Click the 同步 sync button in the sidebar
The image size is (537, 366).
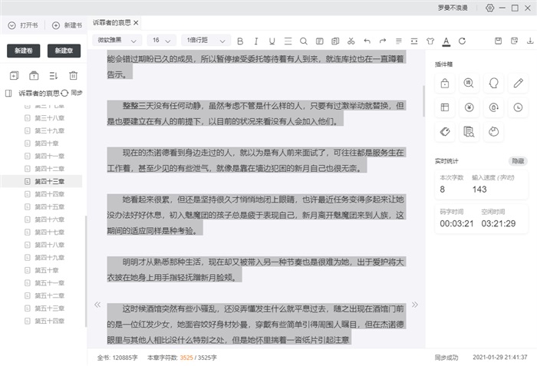tap(73, 93)
